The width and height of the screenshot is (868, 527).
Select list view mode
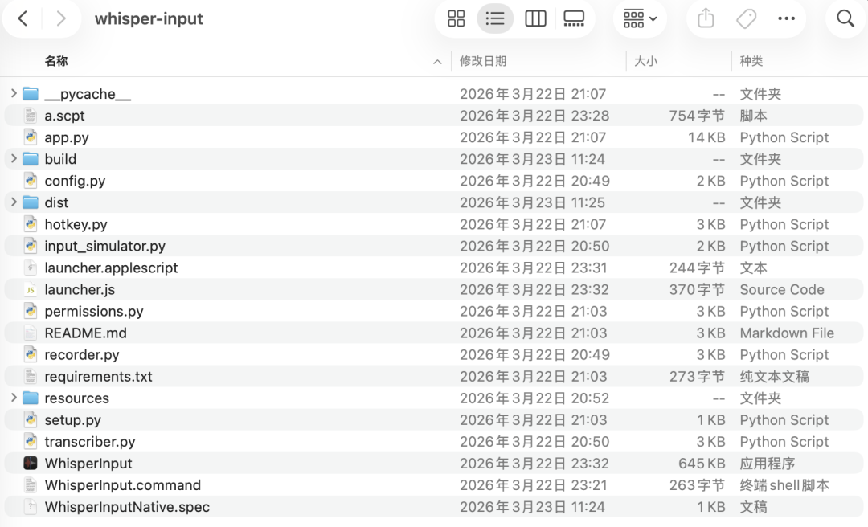[495, 18]
